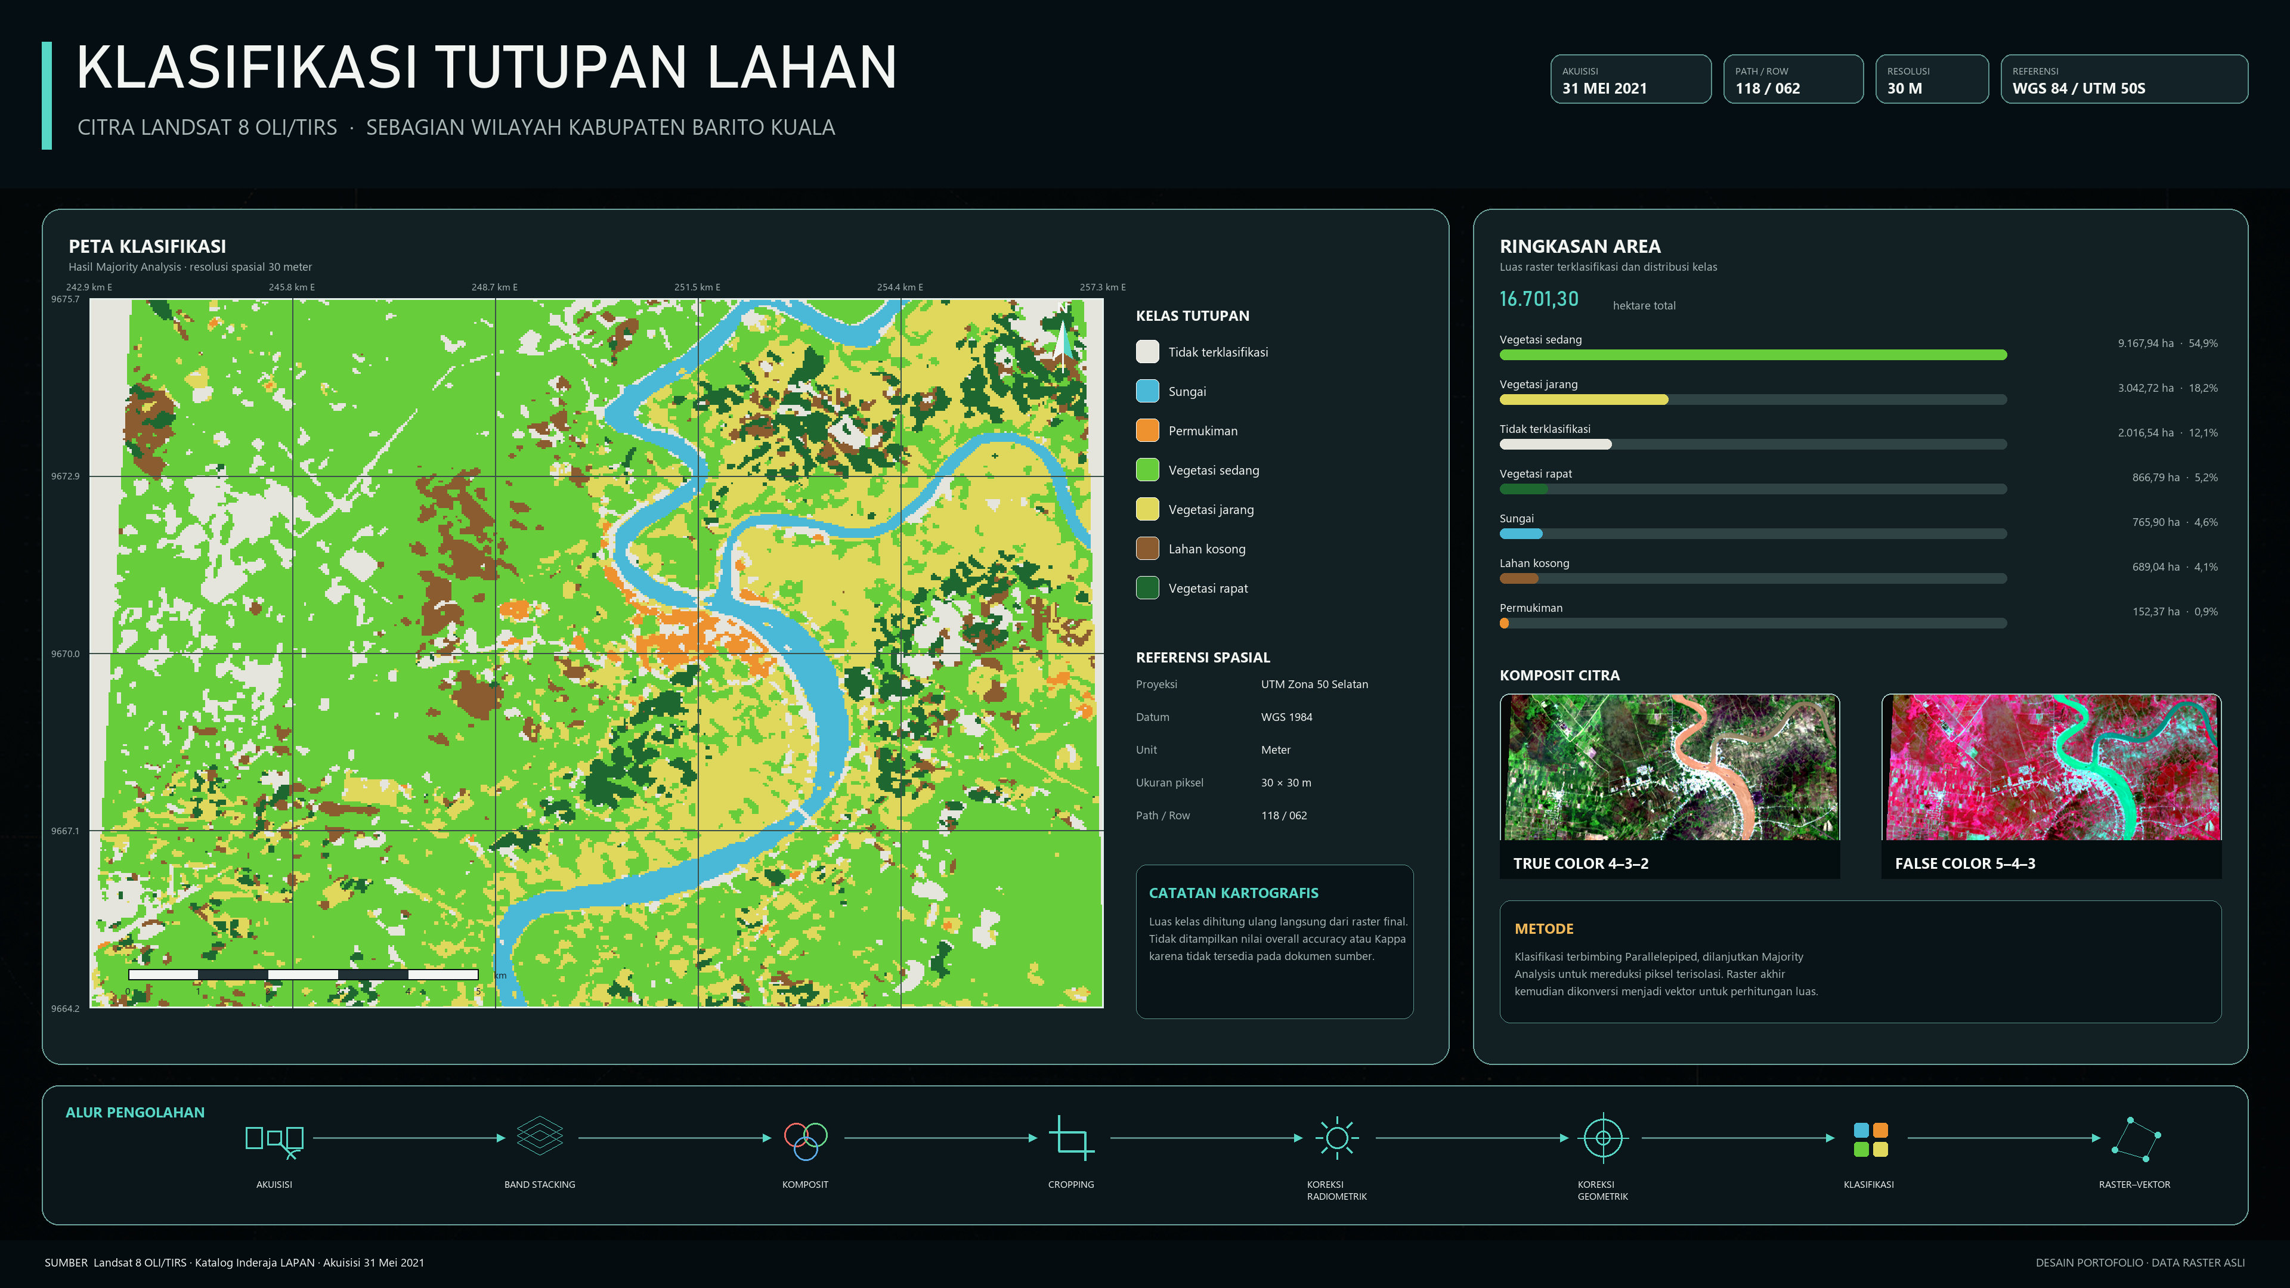Click the map scale bar
This screenshot has height=1288, width=2290.
[x=303, y=974]
